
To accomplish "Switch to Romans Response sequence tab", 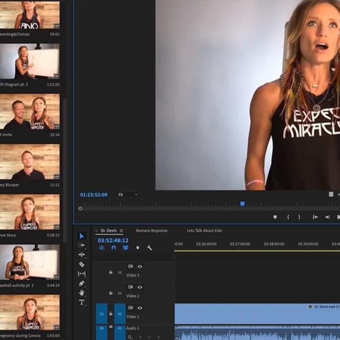I will pyautogui.click(x=151, y=231).
